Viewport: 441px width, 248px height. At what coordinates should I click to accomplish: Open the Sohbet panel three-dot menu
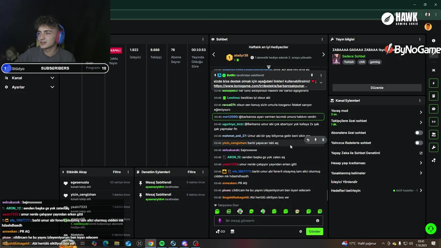pyautogui.click(x=322, y=39)
